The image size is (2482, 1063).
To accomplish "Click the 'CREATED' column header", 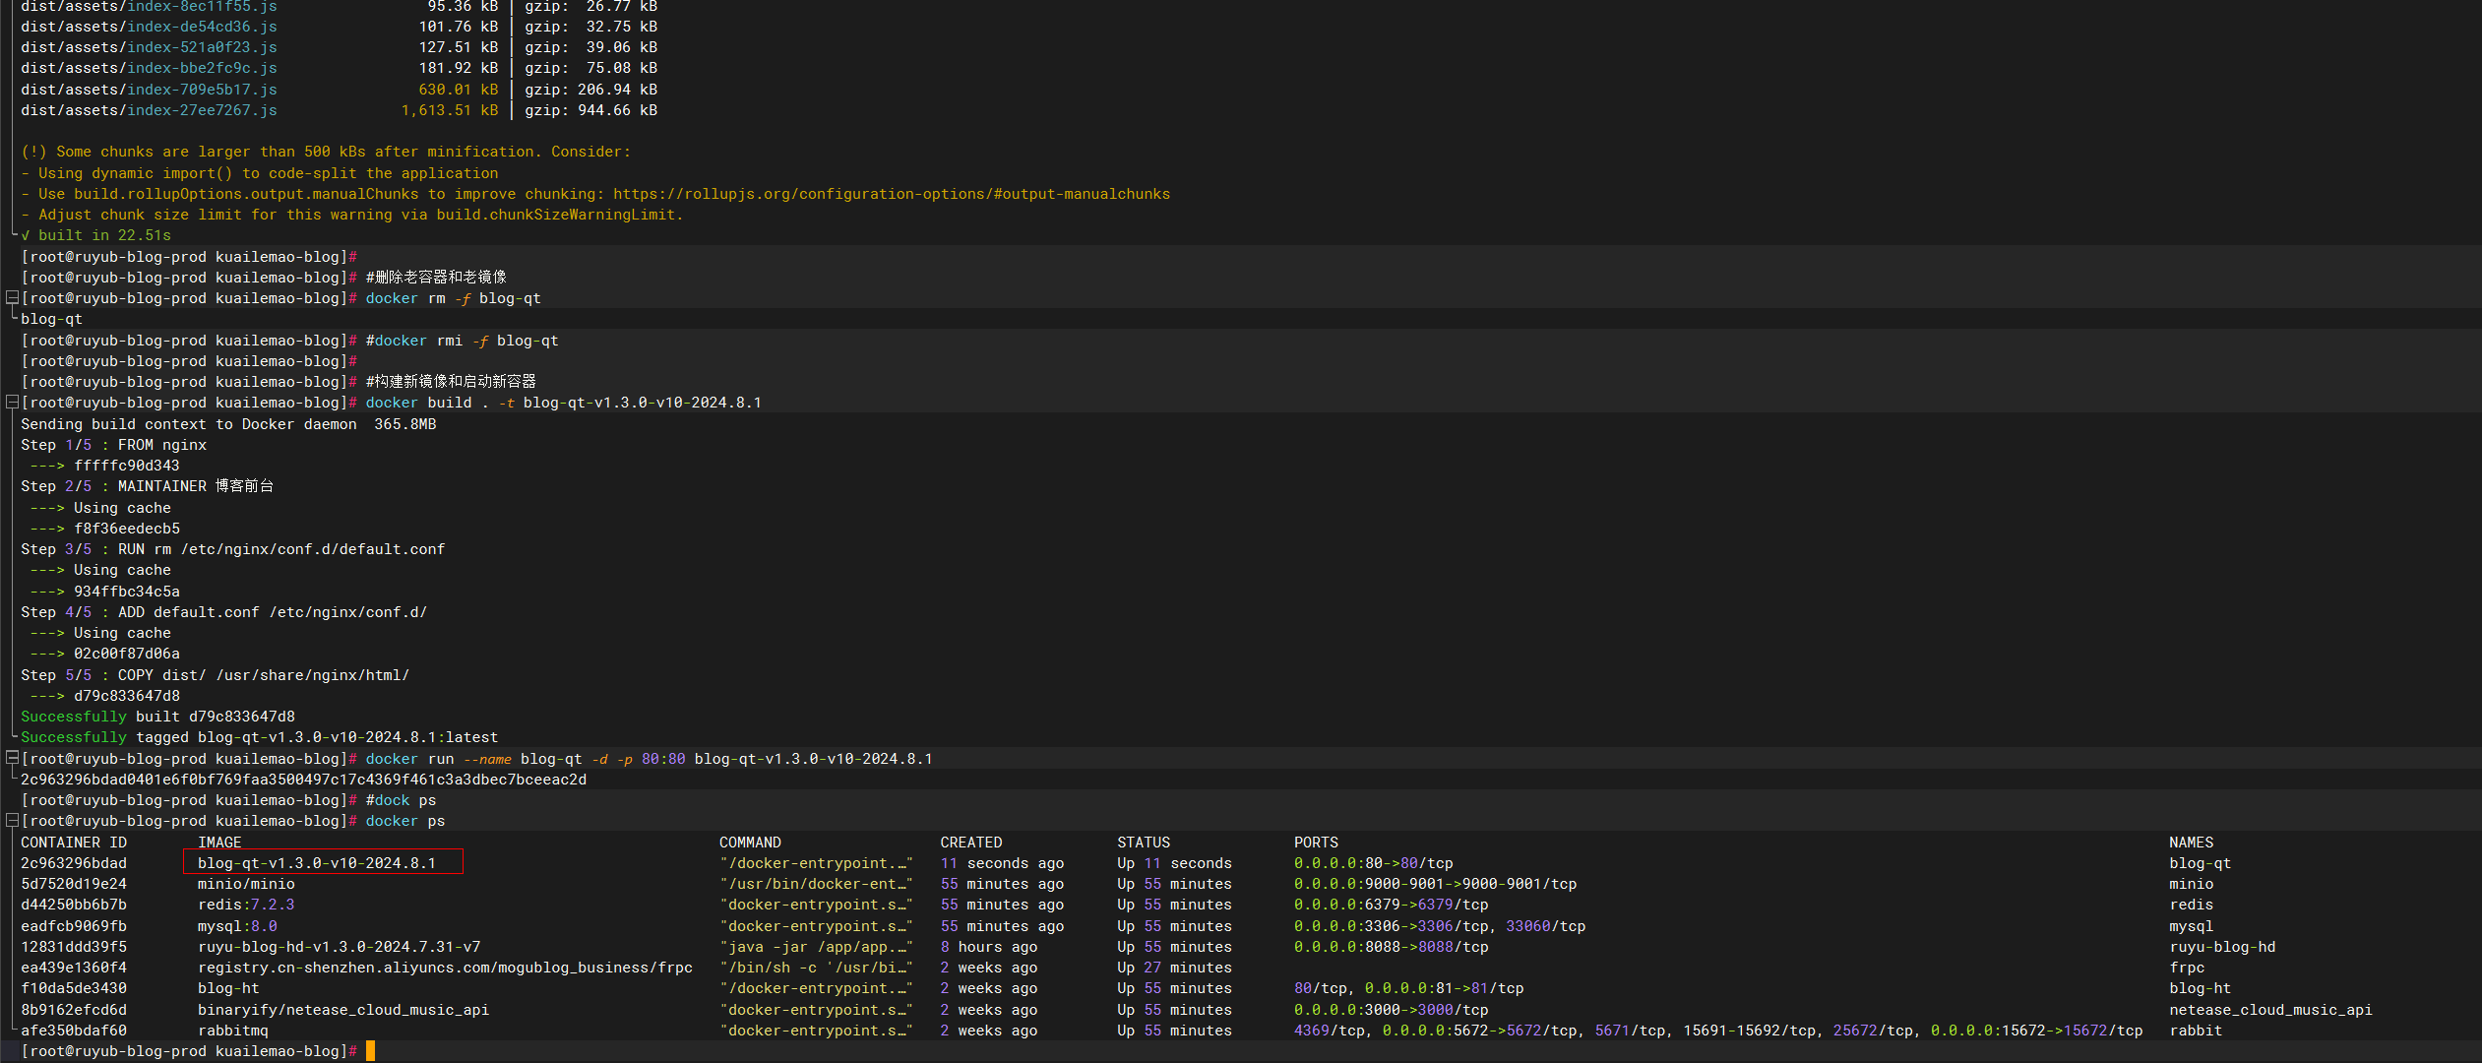I will [971, 843].
